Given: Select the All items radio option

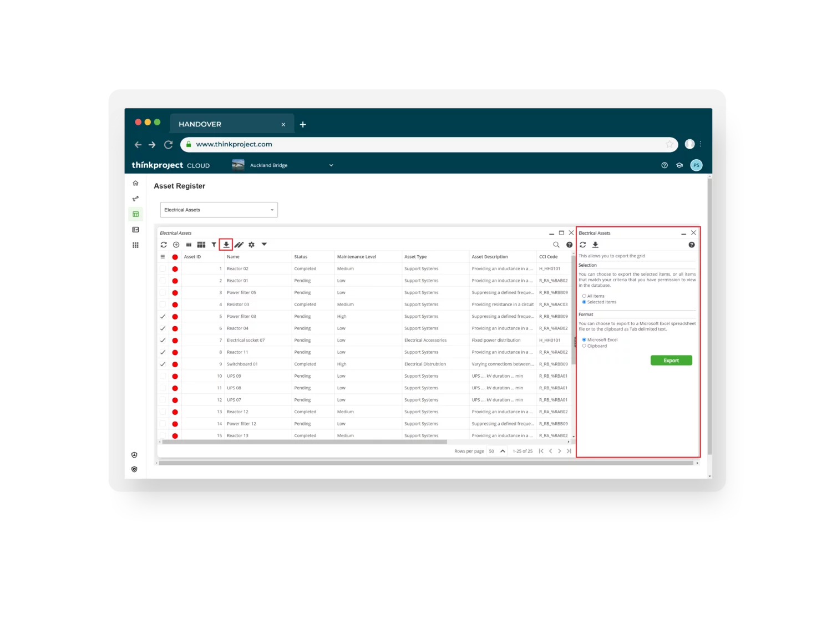Looking at the screenshot, I should point(584,296).
